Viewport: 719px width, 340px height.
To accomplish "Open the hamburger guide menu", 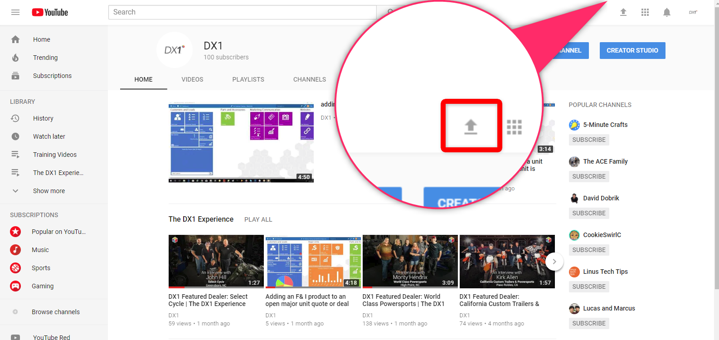I will 15,12.
